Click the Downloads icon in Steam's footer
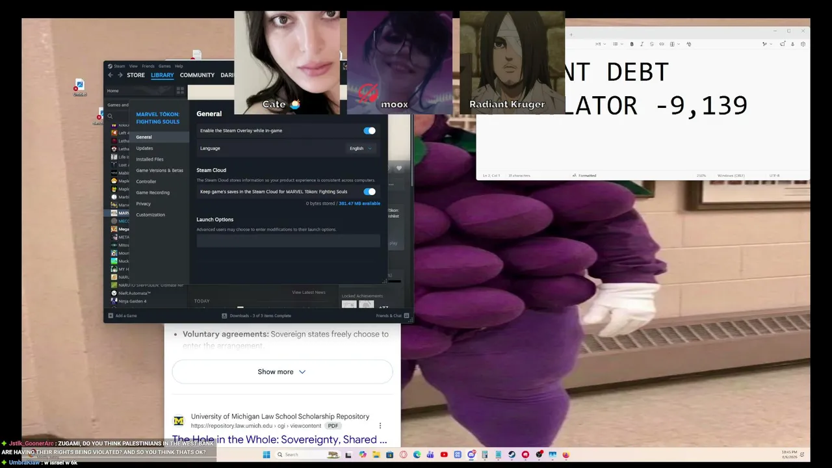This screenshot has height=468, width=832. (x=224, y=316)
